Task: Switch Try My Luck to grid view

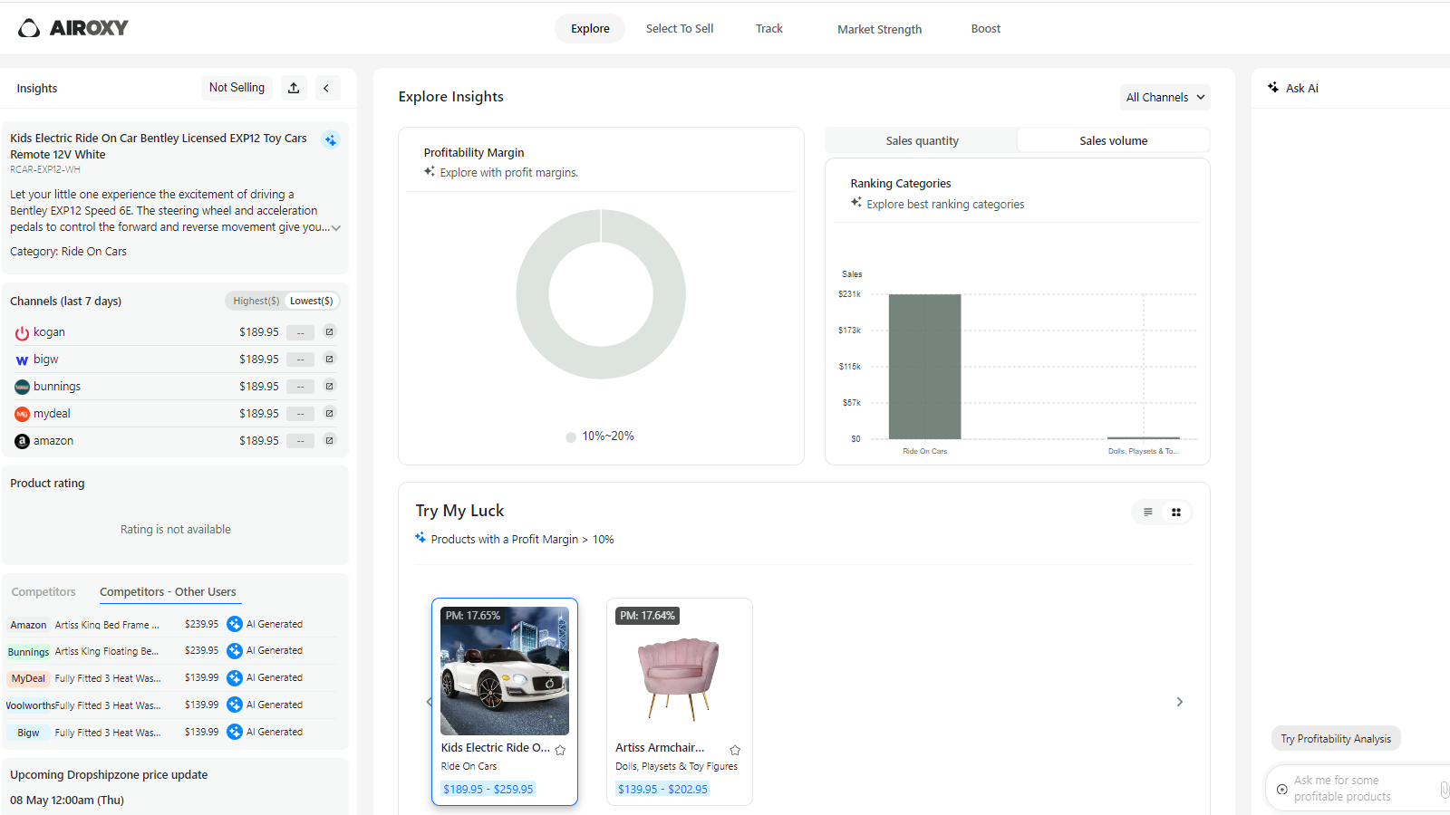Action: click(x=1176, y=513)
